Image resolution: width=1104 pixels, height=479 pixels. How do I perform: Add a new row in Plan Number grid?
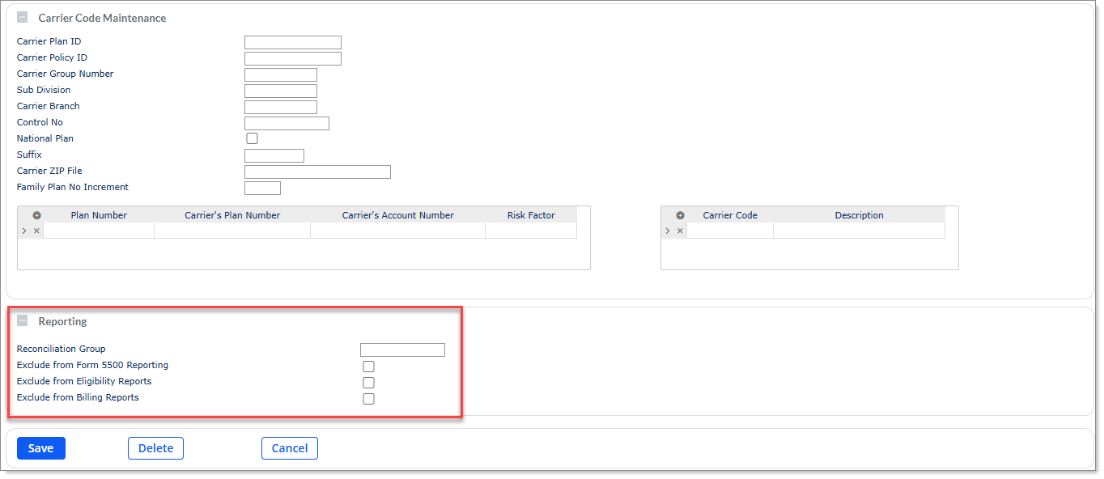pos(36,215)
